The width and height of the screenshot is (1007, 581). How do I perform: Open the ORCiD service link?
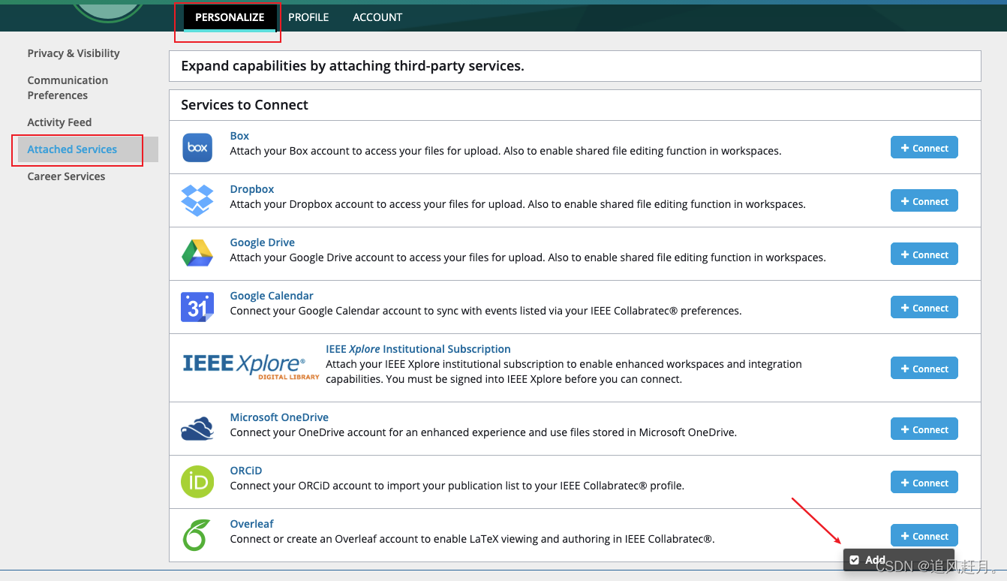pos(245,470)
